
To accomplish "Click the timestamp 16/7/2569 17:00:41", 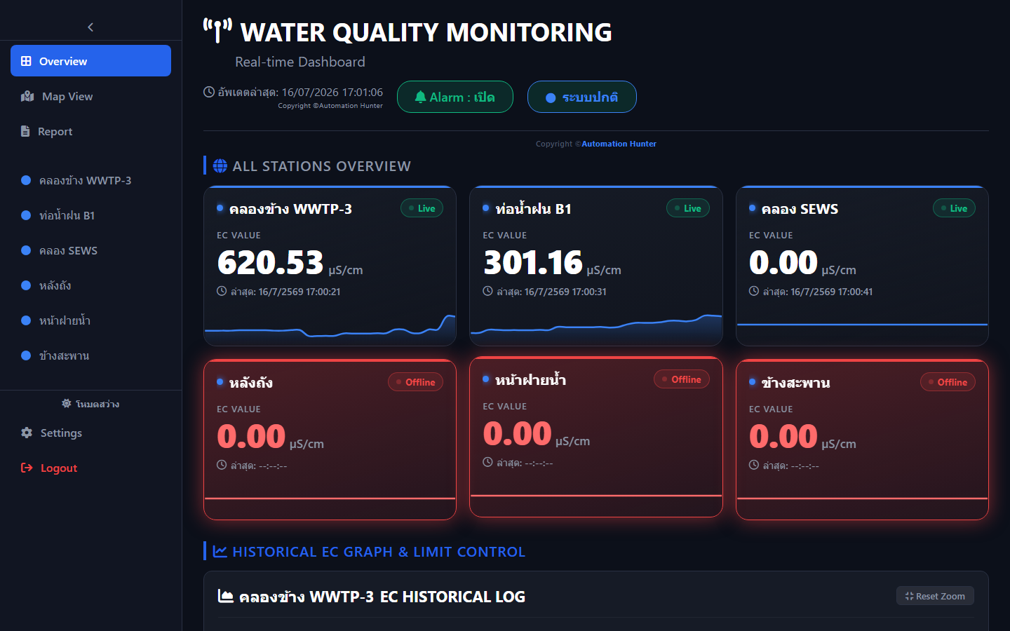I will click(832, 292).
